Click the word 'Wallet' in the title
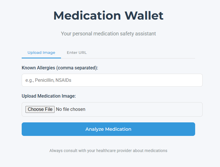 [144, 16]
